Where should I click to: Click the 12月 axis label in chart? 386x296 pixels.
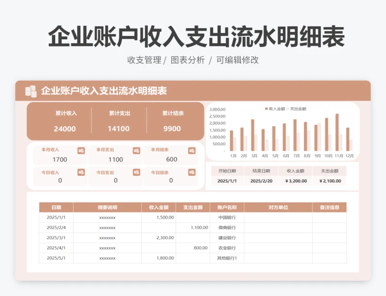click(349, 156)
